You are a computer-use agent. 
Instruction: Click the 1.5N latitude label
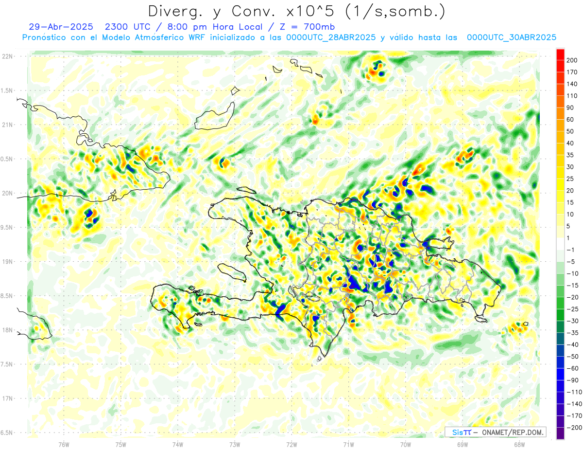click(x=7, y=90)
